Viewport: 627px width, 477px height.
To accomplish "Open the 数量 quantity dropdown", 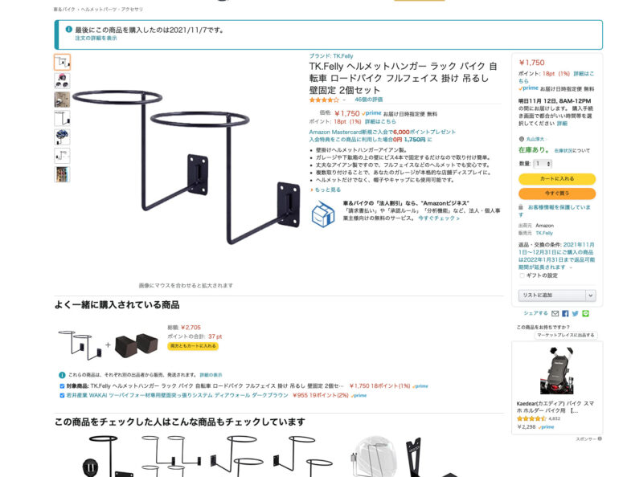I will coord(543,164).
